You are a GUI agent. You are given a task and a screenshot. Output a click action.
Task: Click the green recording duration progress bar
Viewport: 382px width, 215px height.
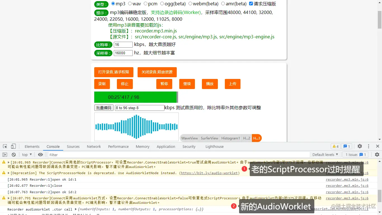pos(136,97)
